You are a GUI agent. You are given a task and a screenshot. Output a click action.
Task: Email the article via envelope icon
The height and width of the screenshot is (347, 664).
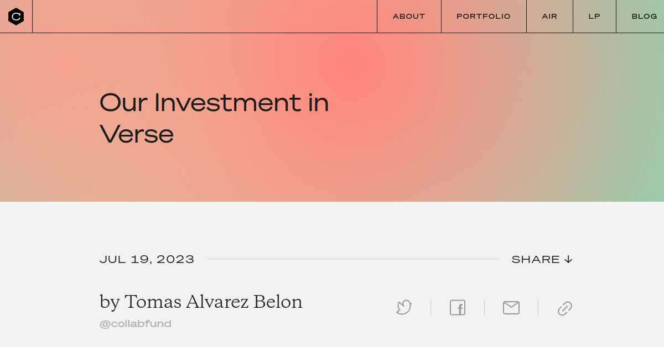coord(511,308)
